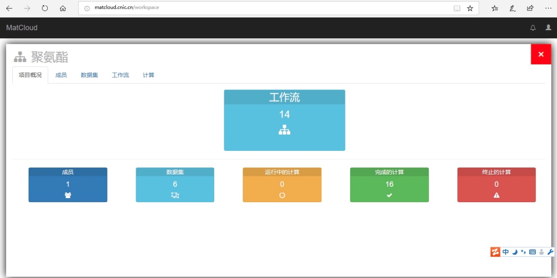The width and height of the screenshot is (557, 278).
Task: Open the 计算 tab
Action: 149,75
